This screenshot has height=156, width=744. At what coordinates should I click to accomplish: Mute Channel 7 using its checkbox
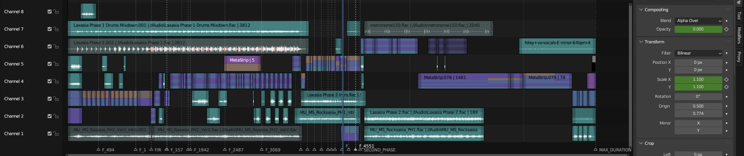(49, 29)
